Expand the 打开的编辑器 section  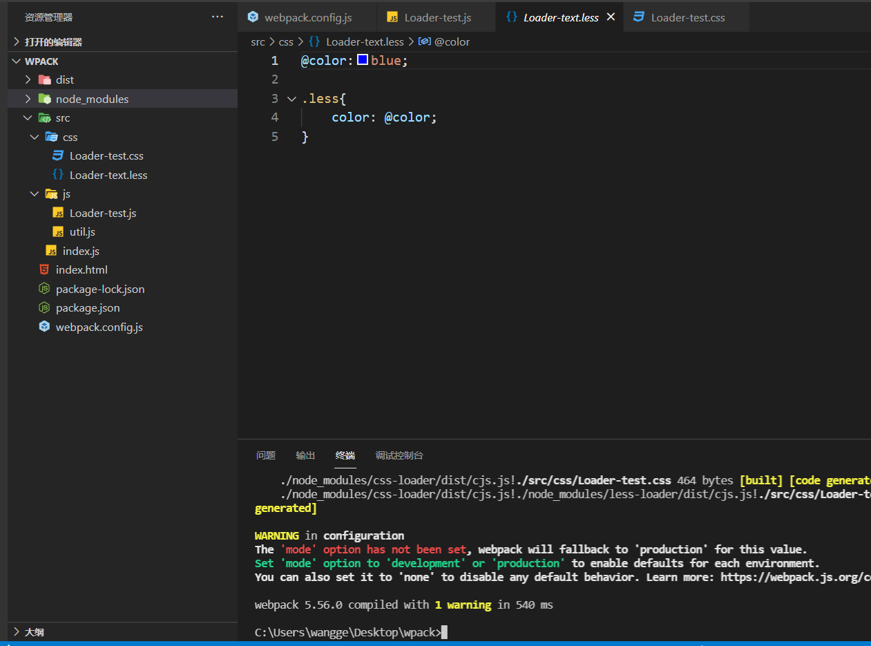point(17,42)
